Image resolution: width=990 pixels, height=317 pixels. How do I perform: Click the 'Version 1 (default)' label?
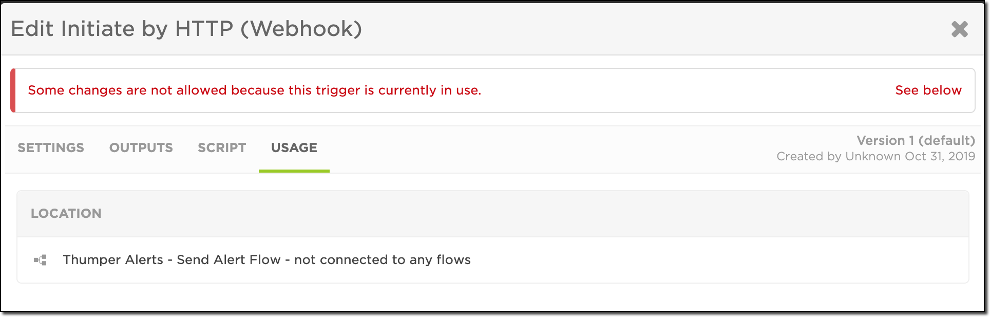tap(915, 141)
